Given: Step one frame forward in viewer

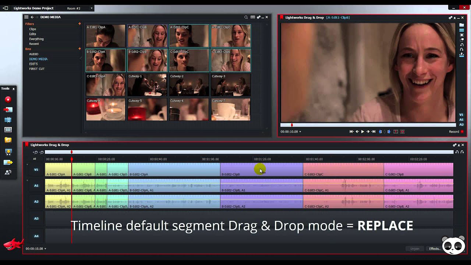Looking at the screenshot, I should point(368,131).
